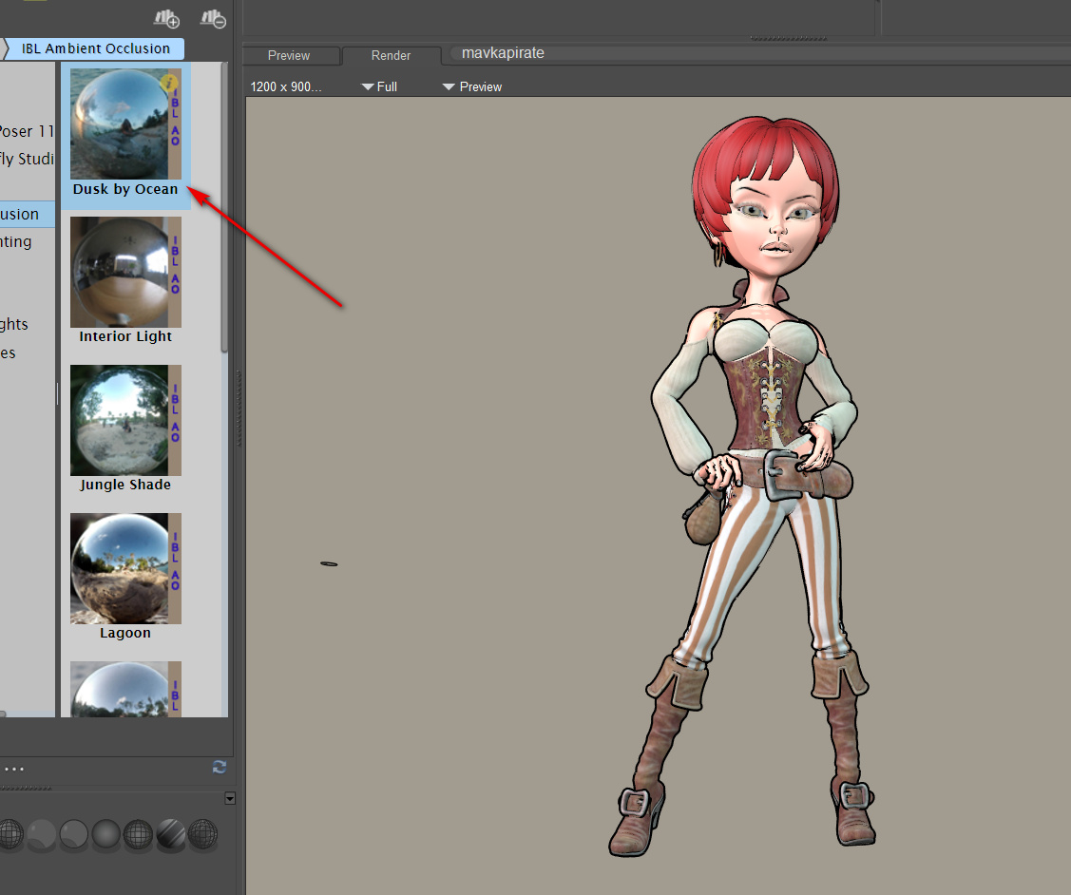Click the remove library icon with minus
1071x895 pixels.
[214, 18]
